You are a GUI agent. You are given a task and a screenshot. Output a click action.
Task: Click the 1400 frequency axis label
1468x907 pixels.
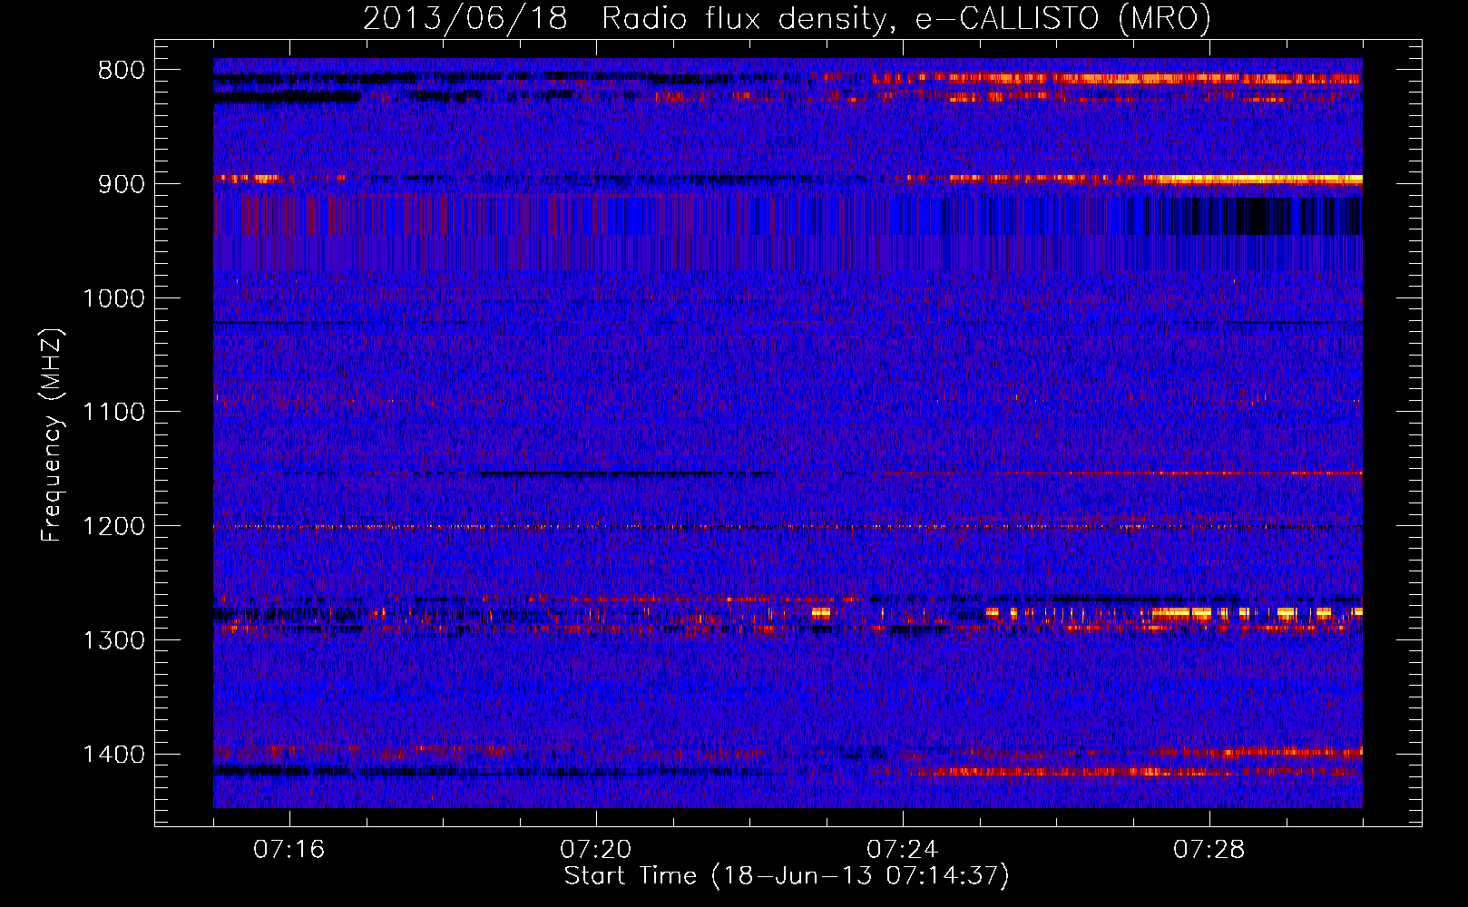pos(114,755)
